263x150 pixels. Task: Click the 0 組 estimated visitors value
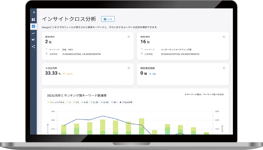pyautogui.click(x=144, y=73)
